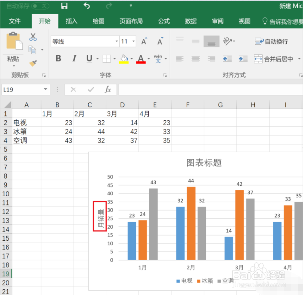Switch to the 视图 tab
Viewport: 303px width, 295px height.
pos(245,21)
